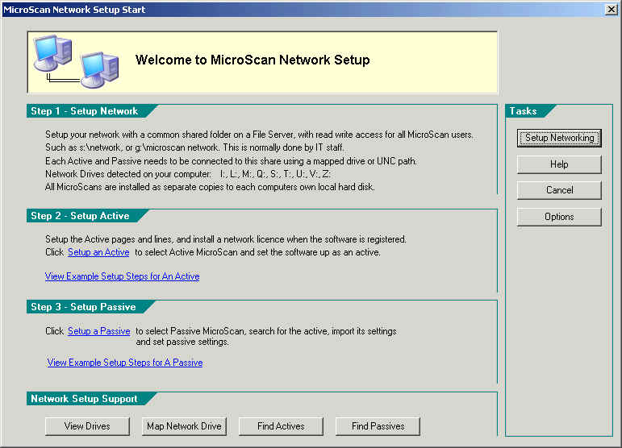Click the View Drives button

tap(87, 426)
